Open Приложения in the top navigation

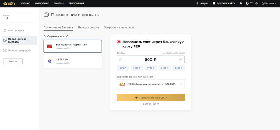[x=76, y=3]
